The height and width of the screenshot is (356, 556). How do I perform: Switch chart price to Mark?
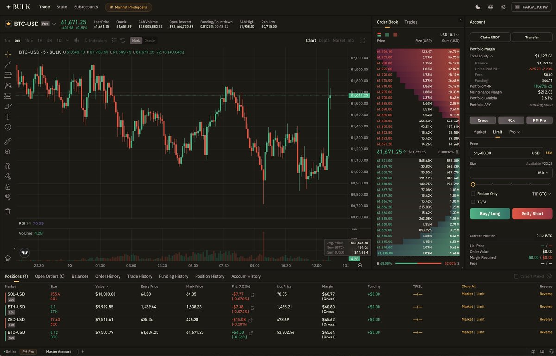click(136, 40)
